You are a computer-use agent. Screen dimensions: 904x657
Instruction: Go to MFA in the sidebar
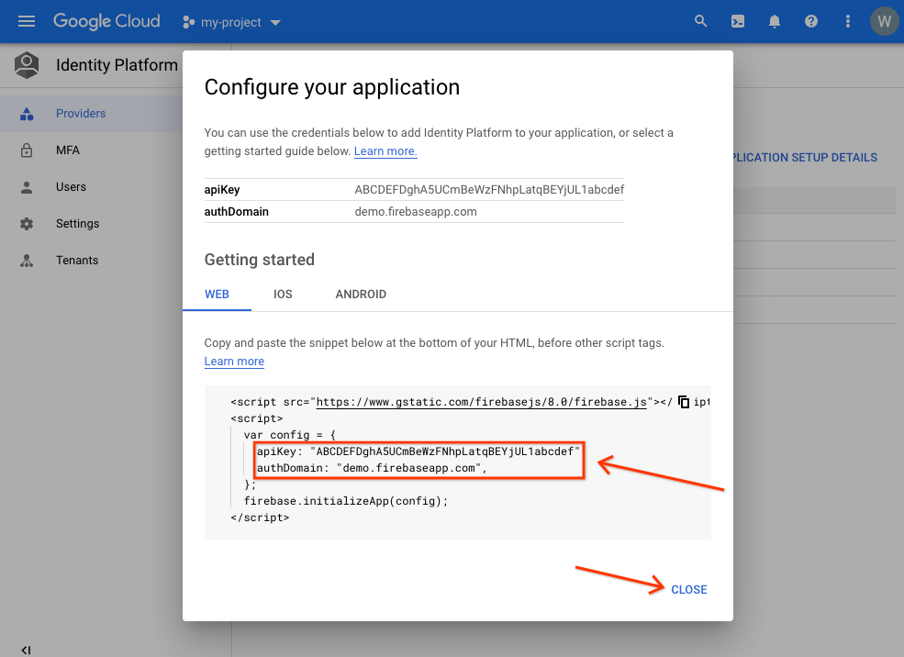coord(68,150)
